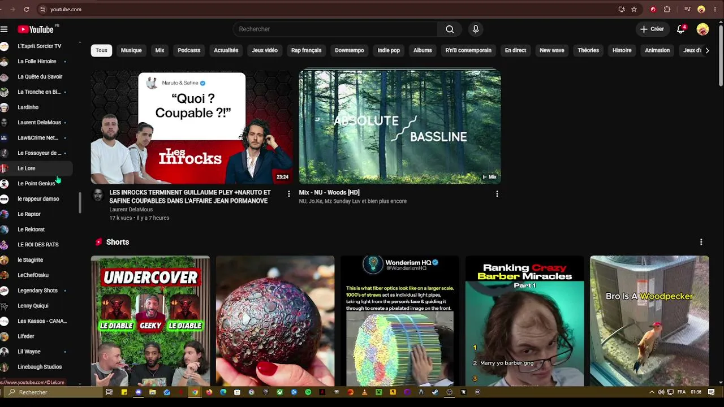This screenshot has height=407, width=724.
Task: Filter by Indie pop
Action: (x=389, y=50)
